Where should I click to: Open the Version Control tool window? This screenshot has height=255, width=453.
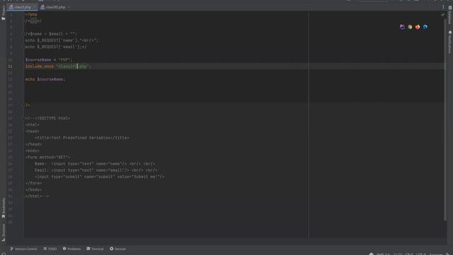tap(23, 249)
